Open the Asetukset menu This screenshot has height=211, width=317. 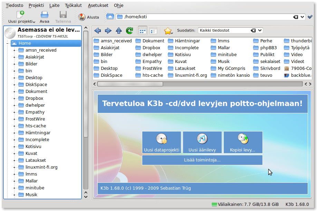pos(98,6)
